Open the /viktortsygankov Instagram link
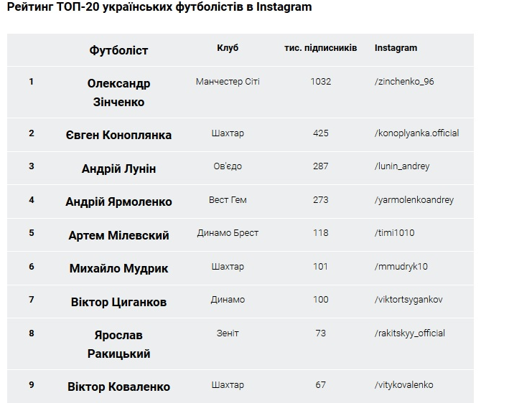Viewport: 509px width, 403px height. [x=408, y=300]
